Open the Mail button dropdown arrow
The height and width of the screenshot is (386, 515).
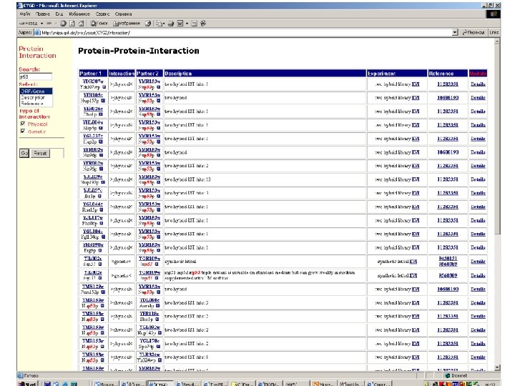pos(163,24)
